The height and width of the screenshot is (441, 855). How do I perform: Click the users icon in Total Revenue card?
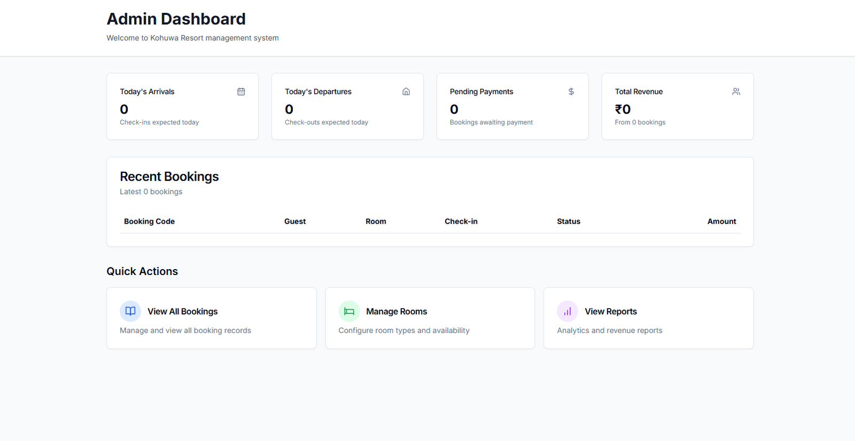(x=736, y=92)
